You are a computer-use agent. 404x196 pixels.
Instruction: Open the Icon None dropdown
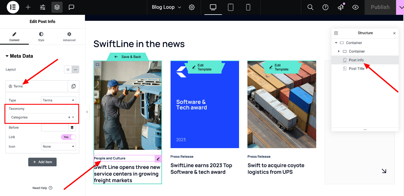(x=58, y=146)
